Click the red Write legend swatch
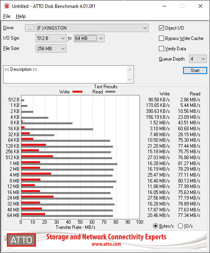The width and height of the screenshot is (210, 253). tap(78, 91)
